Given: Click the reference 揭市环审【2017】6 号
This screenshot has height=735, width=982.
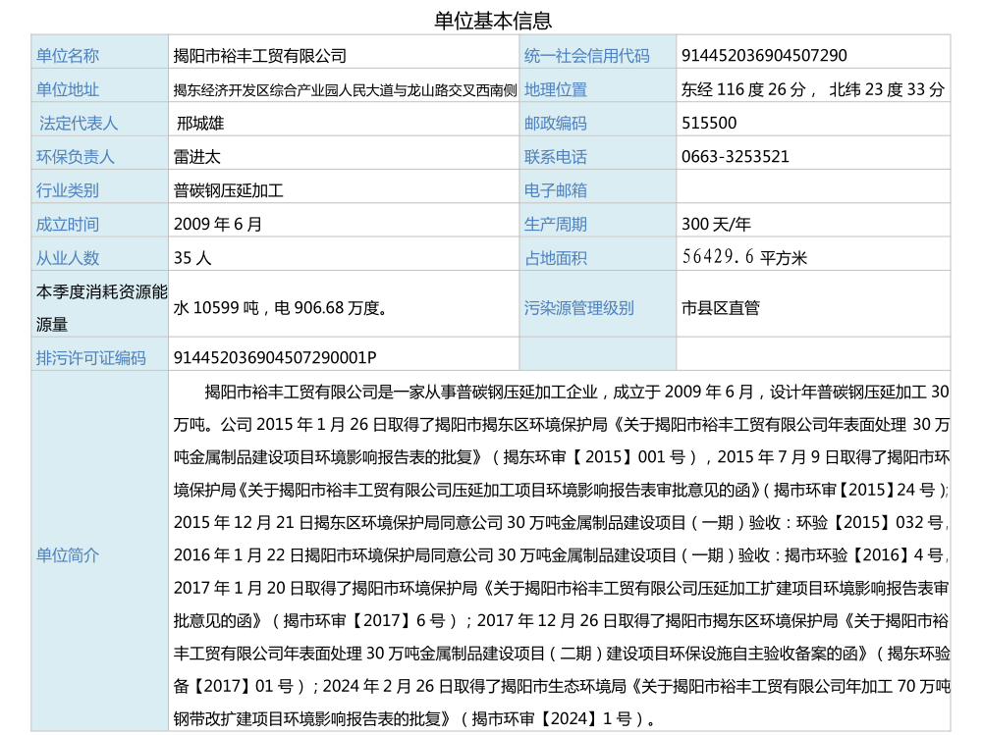Looking at the screenshot, I should 364,620.
